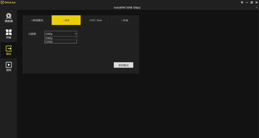Collapse the 分辨率 resolution combo box
Viewport: 259px width, 138px height.
click(61, 34)
